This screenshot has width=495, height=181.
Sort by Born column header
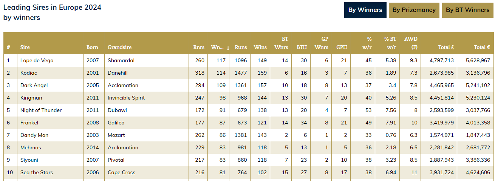point(92,47)
